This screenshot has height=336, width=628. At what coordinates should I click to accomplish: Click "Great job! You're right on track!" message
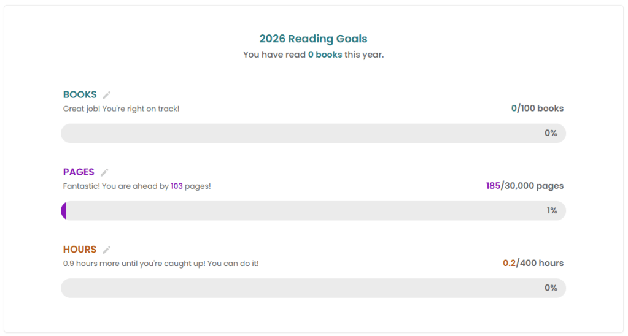pos(121,109)
